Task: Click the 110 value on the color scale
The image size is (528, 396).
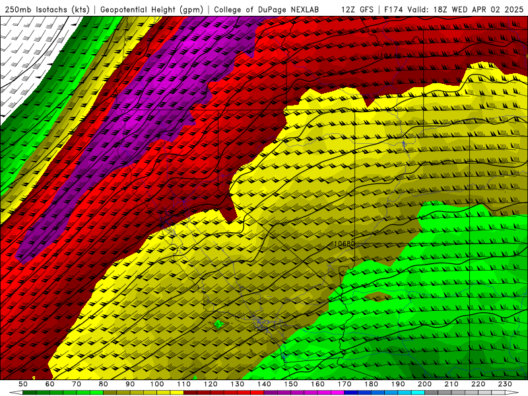Action: click(184, 384)
